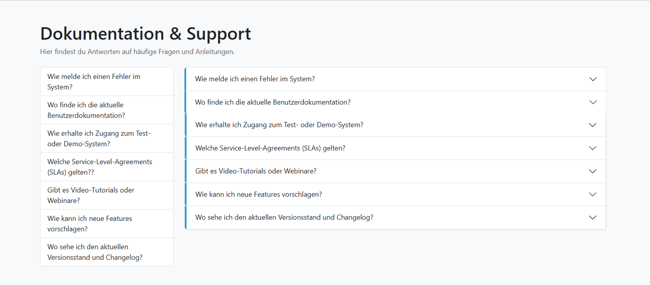Viewport: 650px width, 285px height.
Task: Click chevron icon on the Benutzerdokumentation row
Action: coord(593,102)
